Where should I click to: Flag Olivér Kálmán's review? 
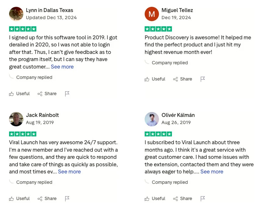pos(203,199)
